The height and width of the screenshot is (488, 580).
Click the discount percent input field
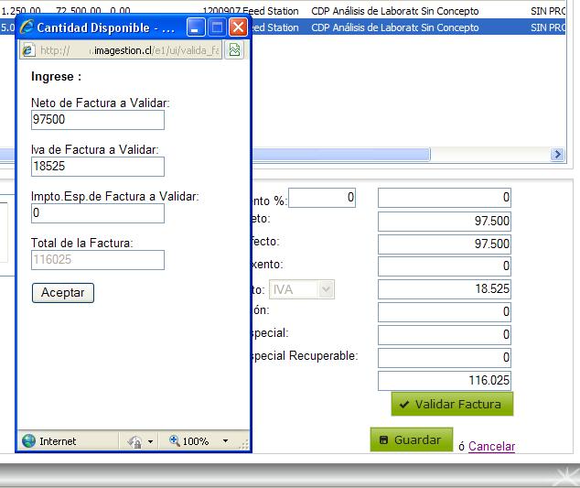pos(322,198)
